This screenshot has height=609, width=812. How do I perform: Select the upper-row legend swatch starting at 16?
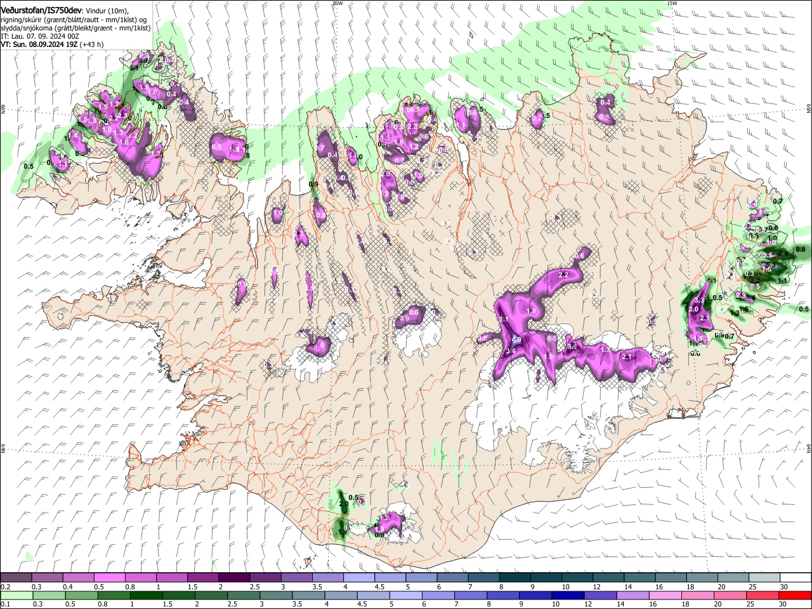pyautogui.click(x=671, y=578)
